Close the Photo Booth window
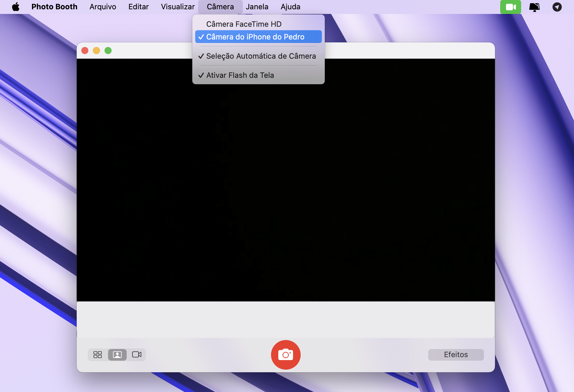Screen dimensions: 574x392 85,51
